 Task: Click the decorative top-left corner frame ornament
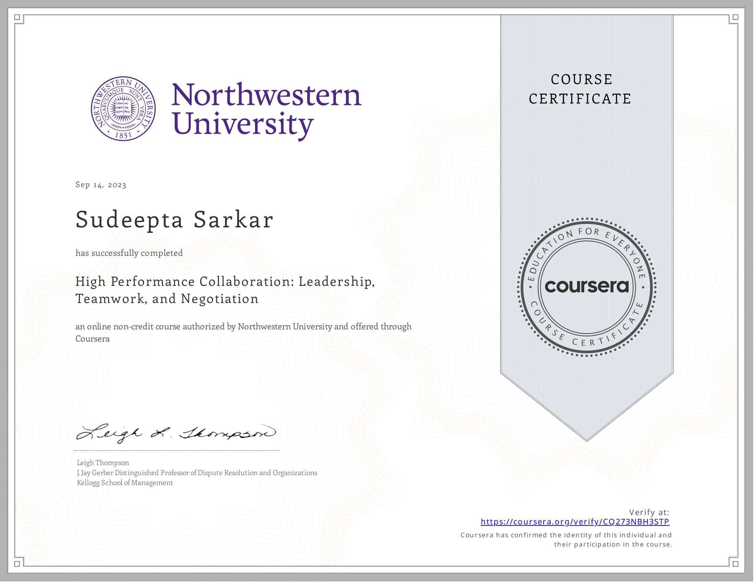pyautogui.click(x=19, y=19)
